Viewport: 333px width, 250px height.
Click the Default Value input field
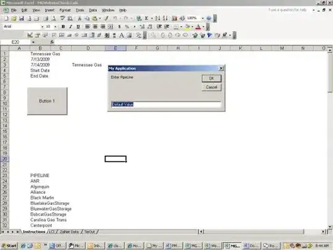(166, 104)
